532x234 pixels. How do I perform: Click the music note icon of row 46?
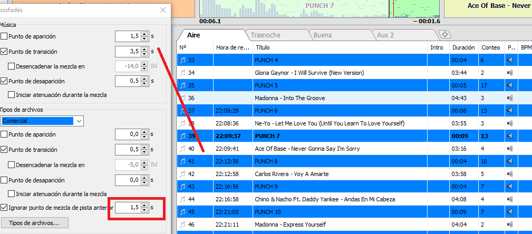(183, 225)
